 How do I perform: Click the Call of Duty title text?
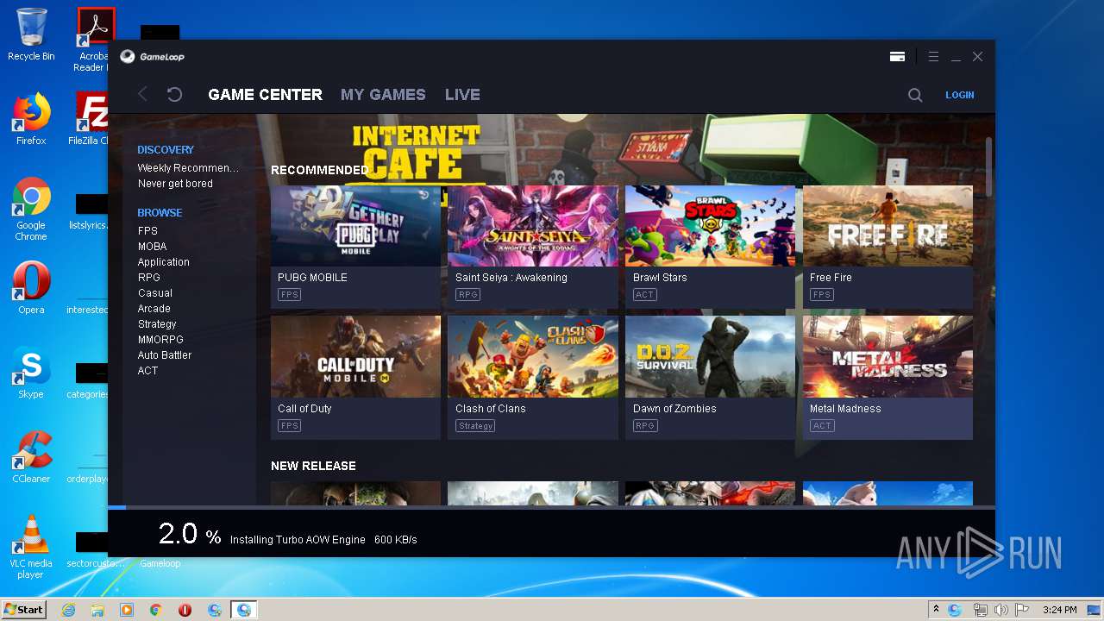pyautogui.click(x=304, y=409)
